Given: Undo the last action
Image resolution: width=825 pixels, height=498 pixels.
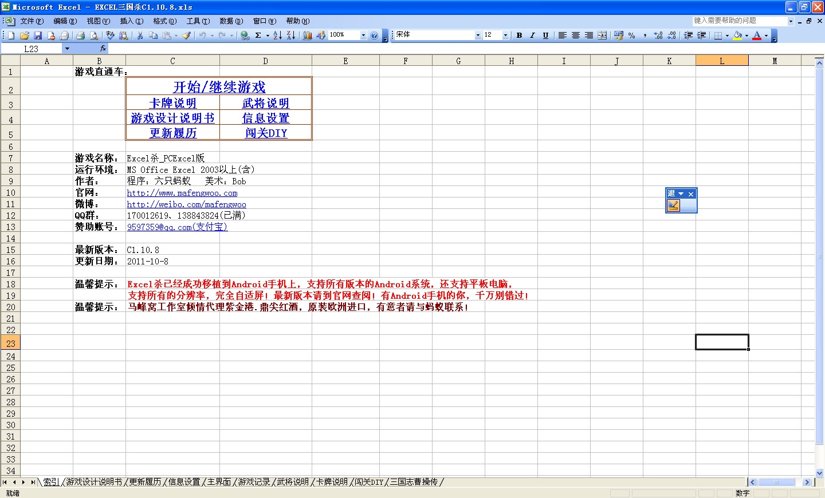Looking at the screenshot, I should click(x=202, y=35).
